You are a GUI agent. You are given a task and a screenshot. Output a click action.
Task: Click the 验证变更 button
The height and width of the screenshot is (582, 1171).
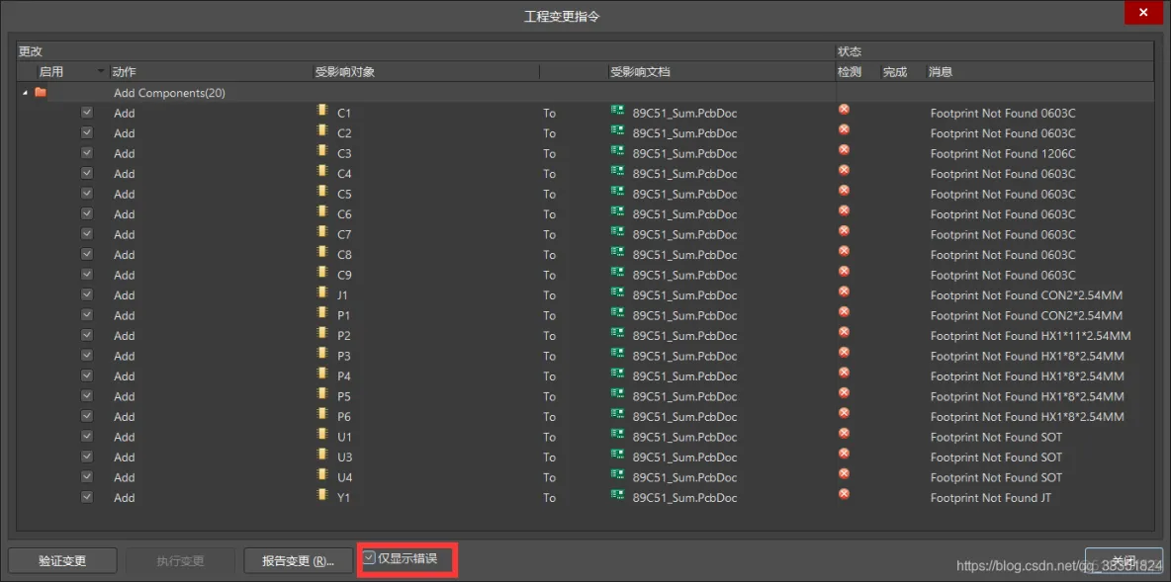62,560
